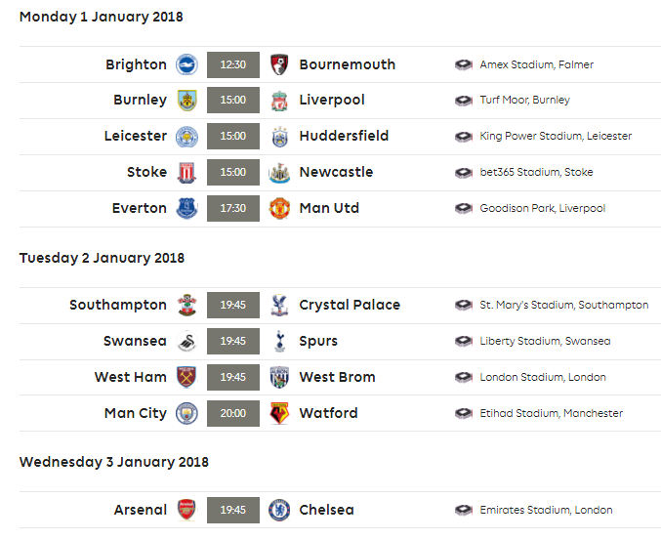This screenshot has height=540, width=661.
Task: Click the Bournemouth club badge
Action: [x=279, y=64]
